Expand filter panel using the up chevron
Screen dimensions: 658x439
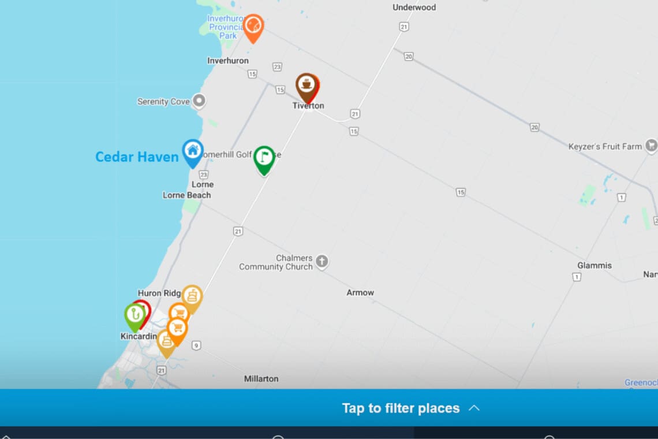click(474, 408)
